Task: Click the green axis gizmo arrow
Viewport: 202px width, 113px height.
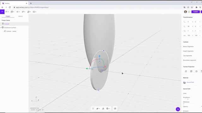Action: [87, 69]
